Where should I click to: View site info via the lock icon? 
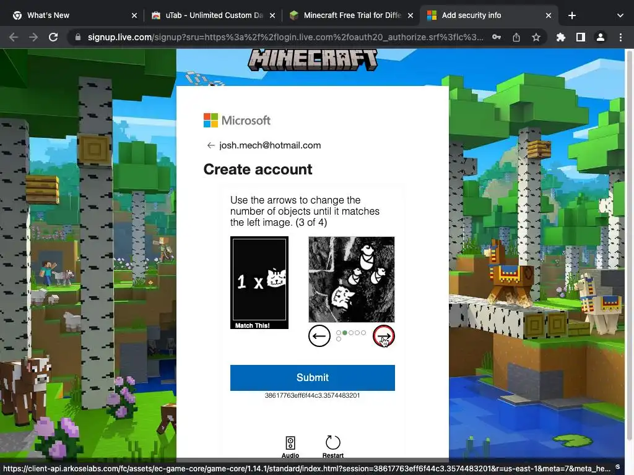78,37
